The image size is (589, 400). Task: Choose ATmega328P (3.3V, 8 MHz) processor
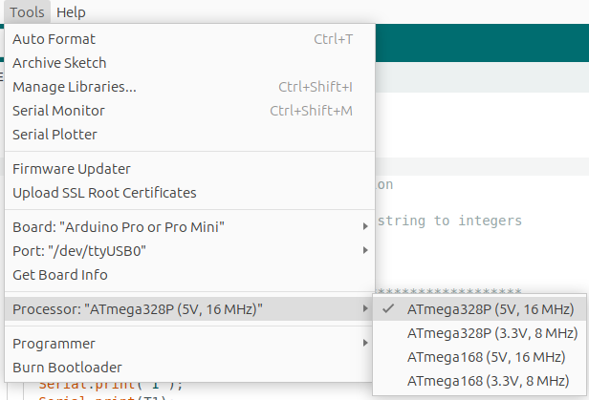click(x=480, y=333)
